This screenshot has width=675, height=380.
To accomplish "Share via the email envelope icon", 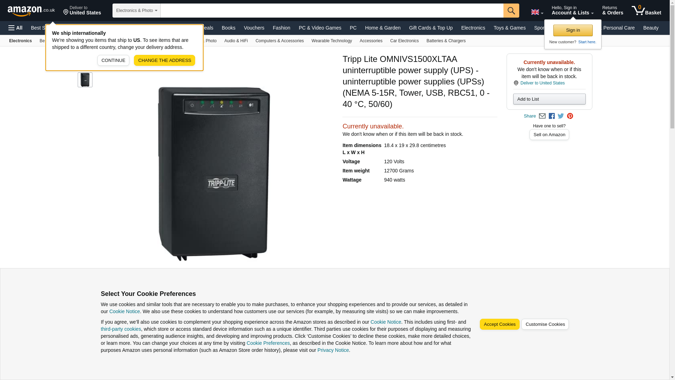I will coord(542,116).
